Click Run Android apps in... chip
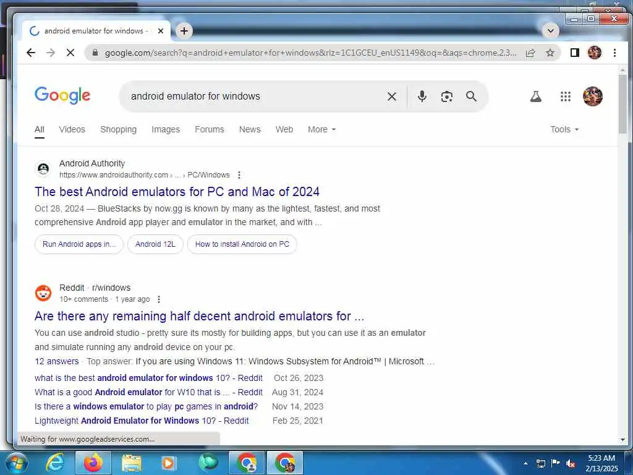This screenshot has width=633, height=475. coord(79,244)
